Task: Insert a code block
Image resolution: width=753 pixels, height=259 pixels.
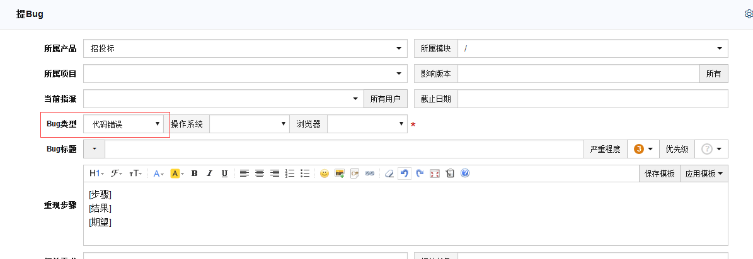Action: point(354,174)
